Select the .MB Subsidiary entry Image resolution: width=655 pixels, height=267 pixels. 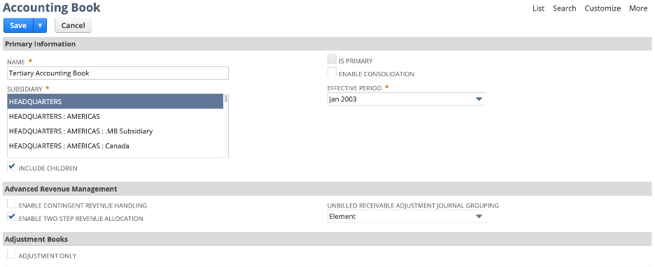coord(115,131)
